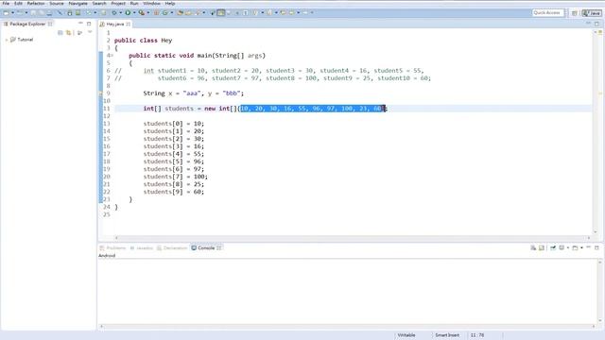Click the editor horizontal scrollbar right arrow
The width and height of the screenshot is (605, 340).
click(589, 238)
